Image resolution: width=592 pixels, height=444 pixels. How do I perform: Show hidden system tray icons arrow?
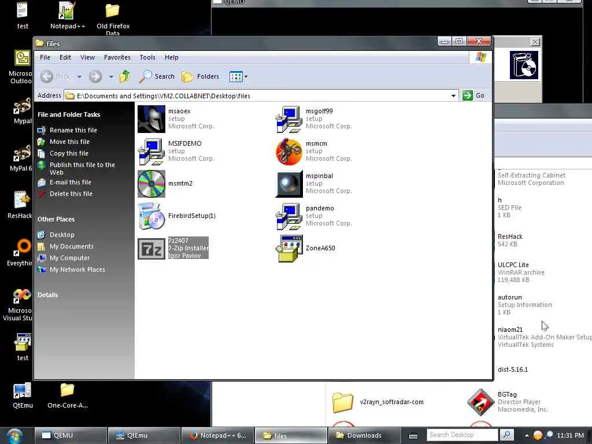(x=527, y=435)
